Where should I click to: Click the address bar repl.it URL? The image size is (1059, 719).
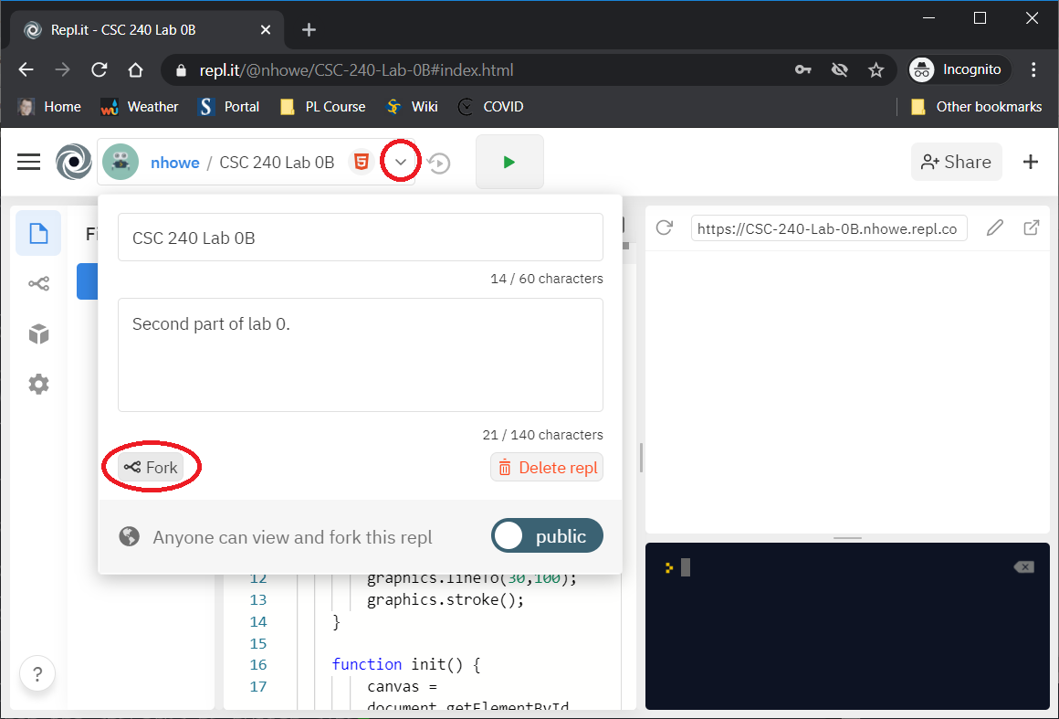point(357,70)
